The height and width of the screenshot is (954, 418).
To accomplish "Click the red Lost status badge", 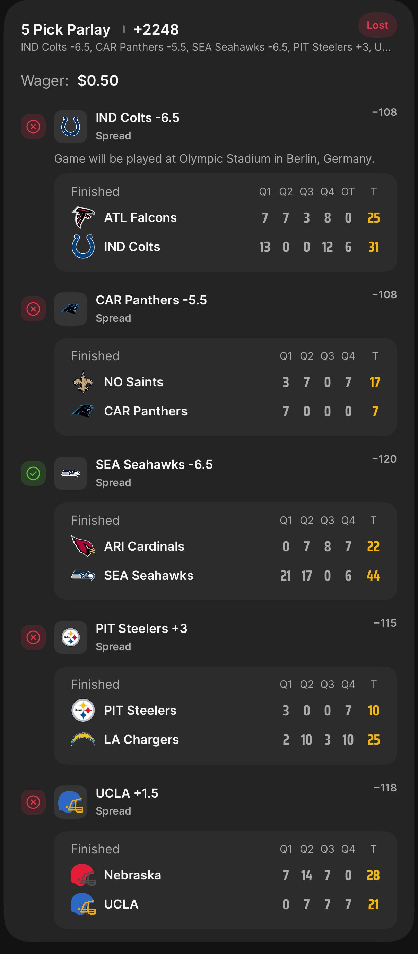I will pos(377,25).
